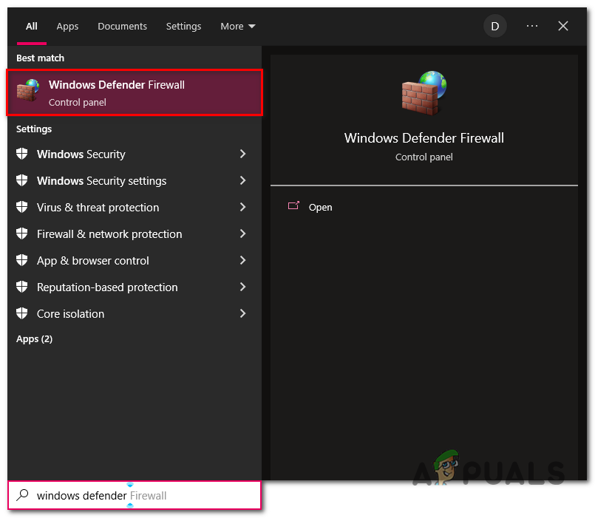The width and height of the screenshot is (595, 518).
Task: Click Open in the preview pane
Action: pos(320,207)
